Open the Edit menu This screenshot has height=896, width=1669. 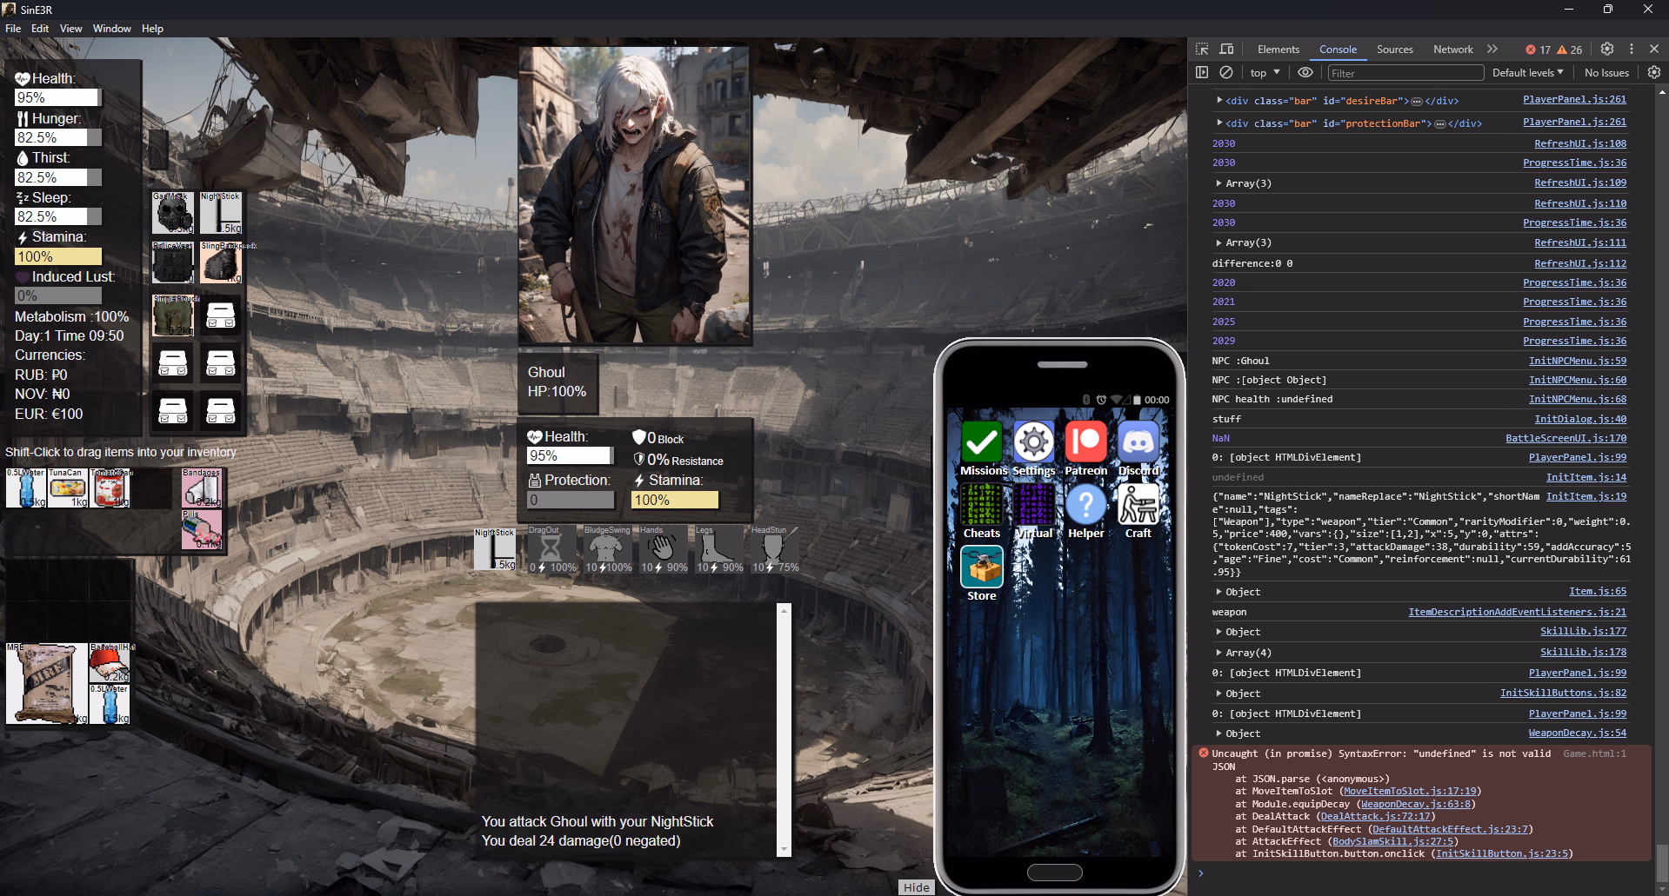pos(40,29)
